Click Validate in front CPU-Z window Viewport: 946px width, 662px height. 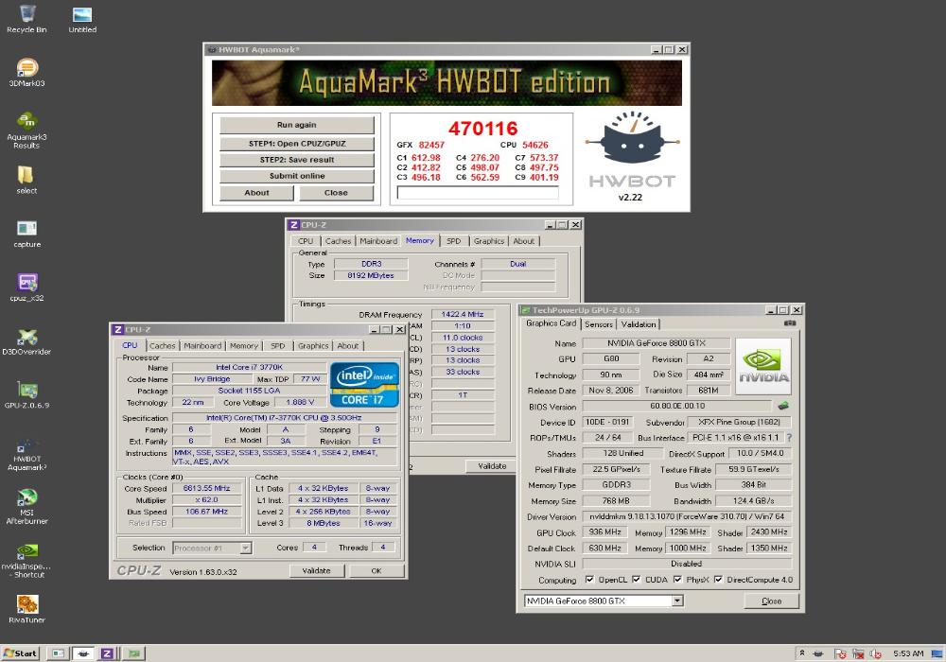(316, 570)
